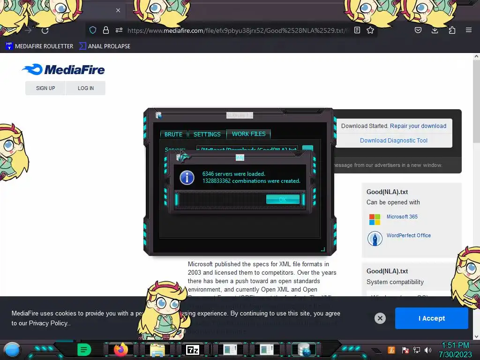Open 7-Zip from the taskbar
The width and height of the screenshot is (480, 360).
coord(193,350)
